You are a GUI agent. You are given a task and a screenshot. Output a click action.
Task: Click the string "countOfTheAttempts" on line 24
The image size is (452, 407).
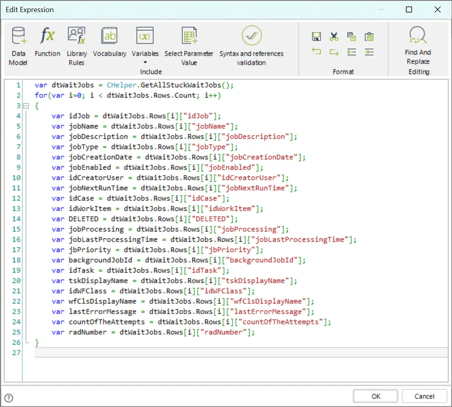(280, 322)
